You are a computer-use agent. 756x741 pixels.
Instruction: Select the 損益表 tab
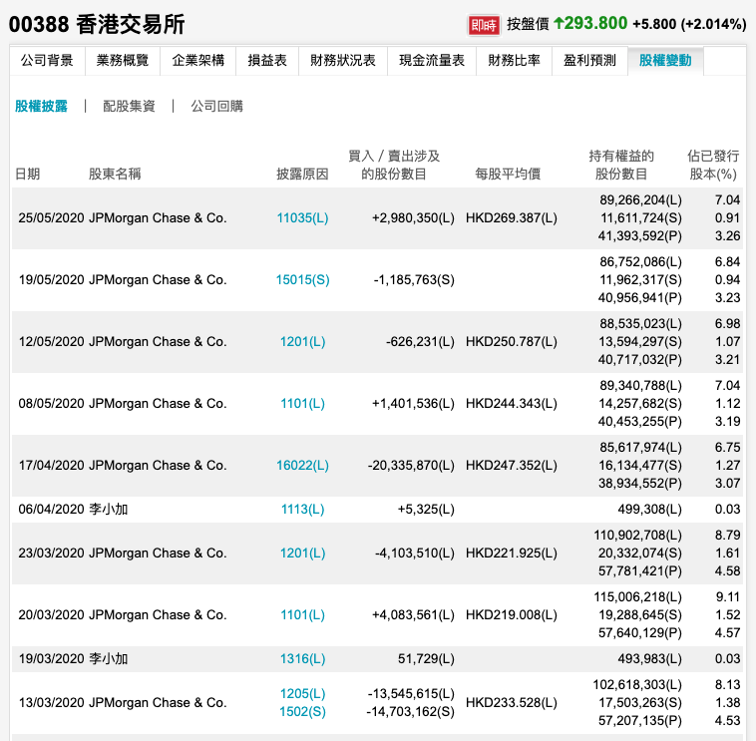(267, 60)
